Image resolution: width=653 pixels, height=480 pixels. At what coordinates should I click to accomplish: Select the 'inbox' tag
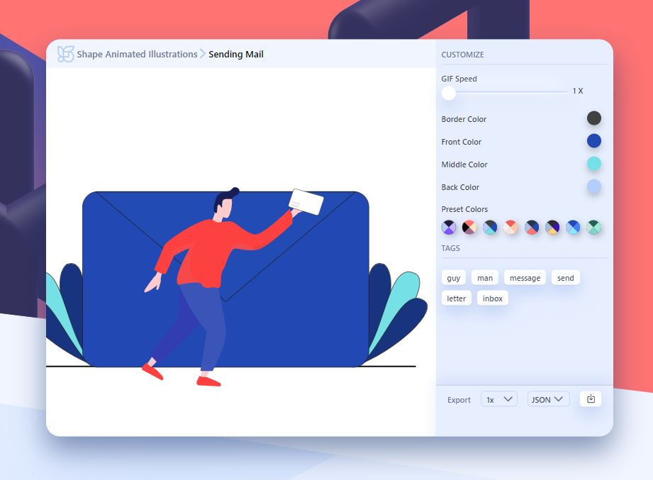click(x=492, y=298)
